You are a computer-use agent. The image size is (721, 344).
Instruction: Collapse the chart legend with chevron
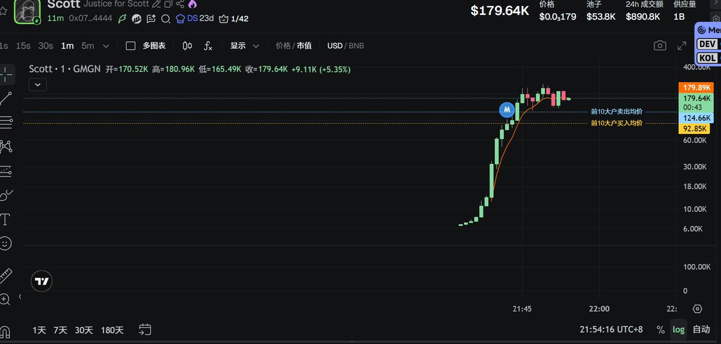[37, 85]
